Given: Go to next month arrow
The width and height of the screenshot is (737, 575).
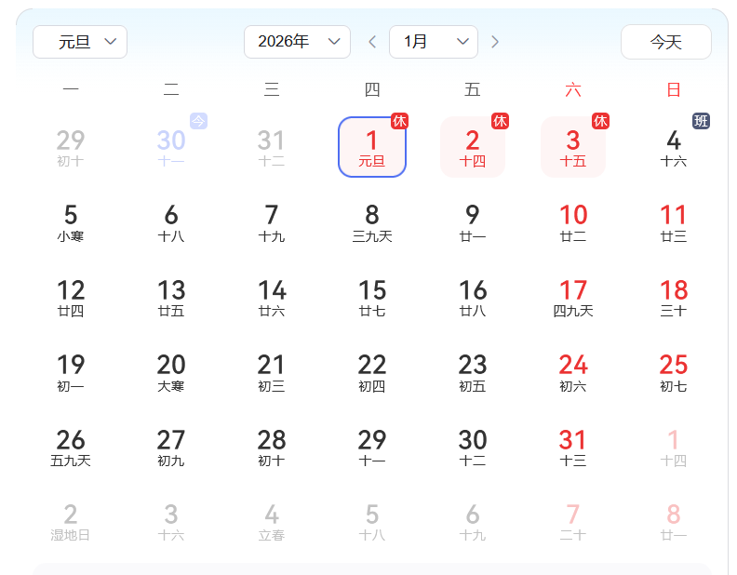Looking at the screenshot, I should point(495,42).
